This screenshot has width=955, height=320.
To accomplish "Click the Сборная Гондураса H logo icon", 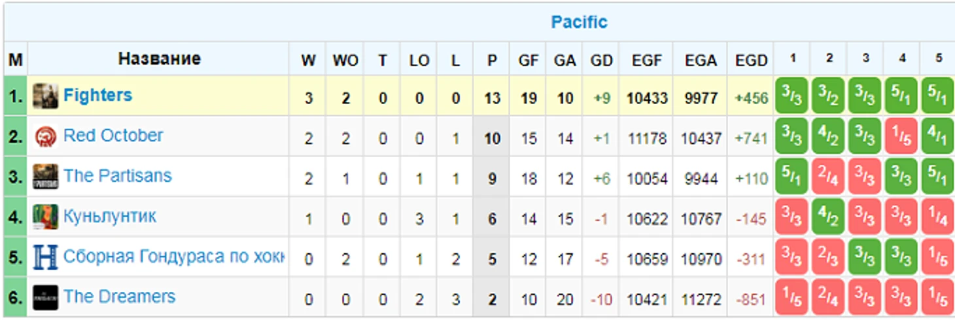I will (x=45, y=257).
